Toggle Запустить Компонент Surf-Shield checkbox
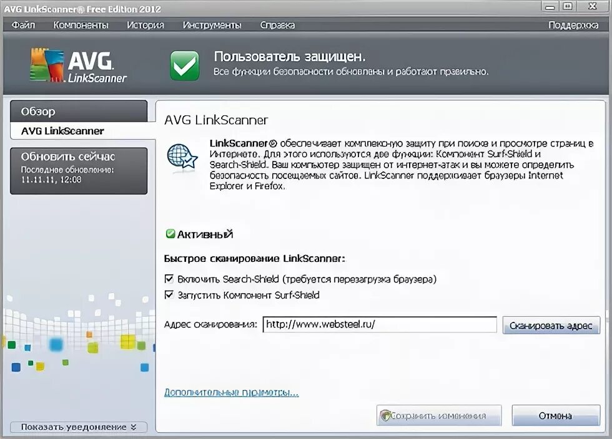 [x=169, y=294]
